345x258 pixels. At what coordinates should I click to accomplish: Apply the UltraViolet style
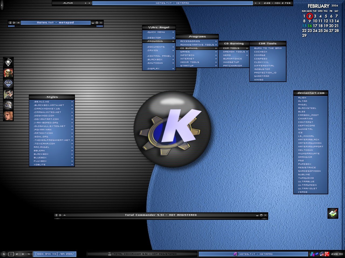pos(310,189)
